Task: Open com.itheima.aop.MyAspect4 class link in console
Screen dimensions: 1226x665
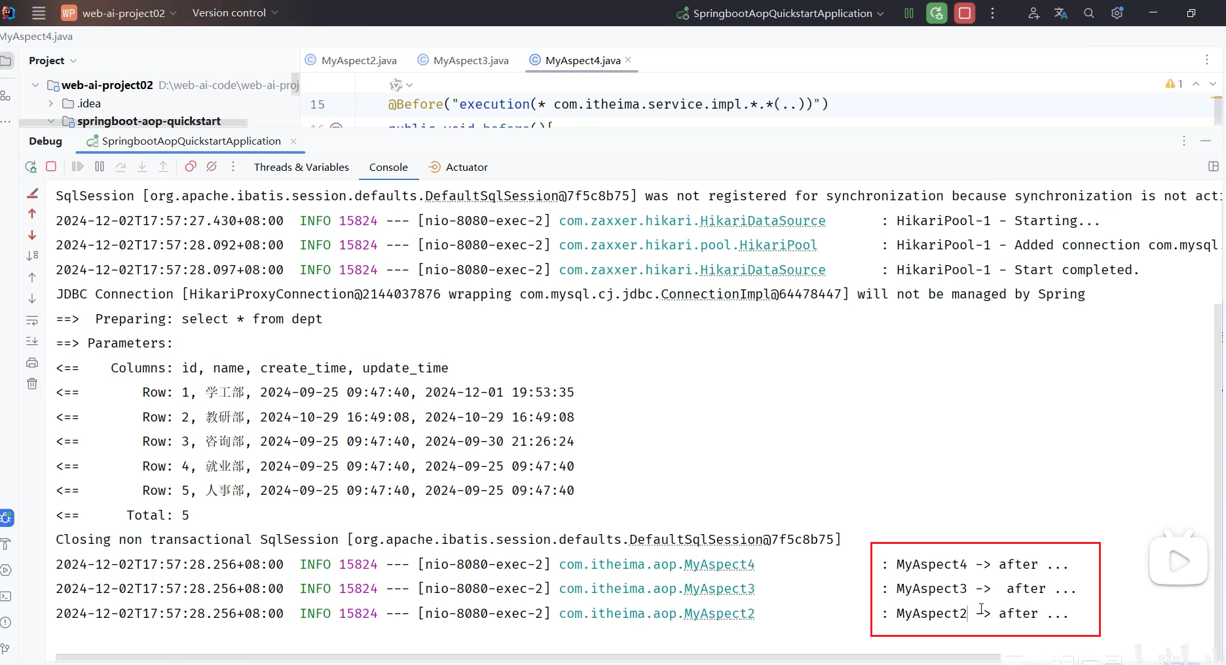Action: tap(657, 564)
